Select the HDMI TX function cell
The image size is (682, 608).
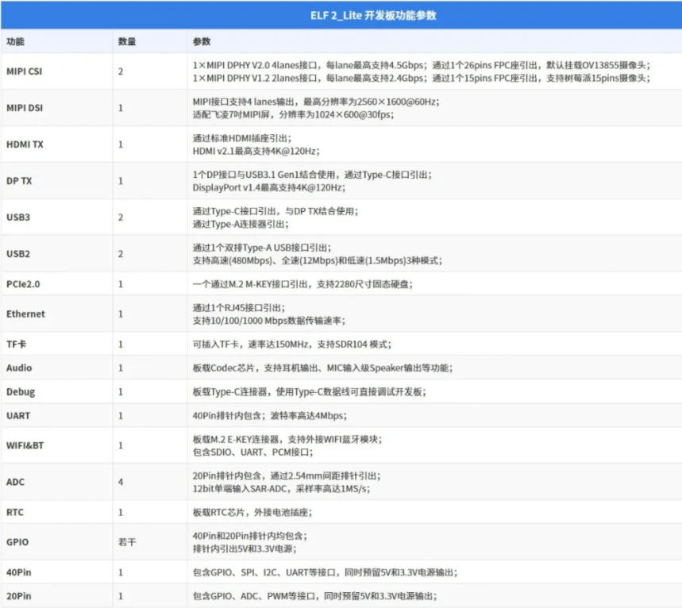25,144
